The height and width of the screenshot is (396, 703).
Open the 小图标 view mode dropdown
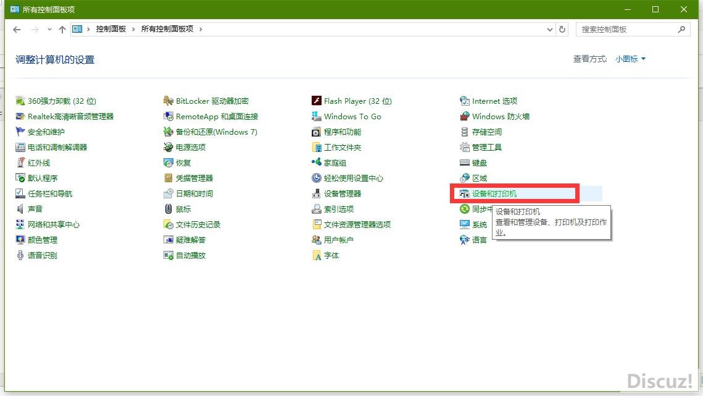[x=630, y=59]
